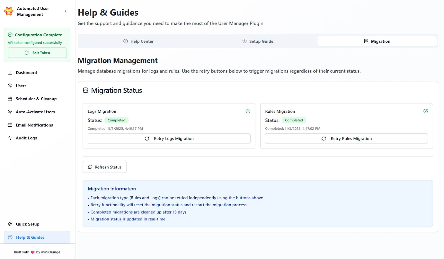Click the green checkmark on Rules Migration

tap(425, 111)
